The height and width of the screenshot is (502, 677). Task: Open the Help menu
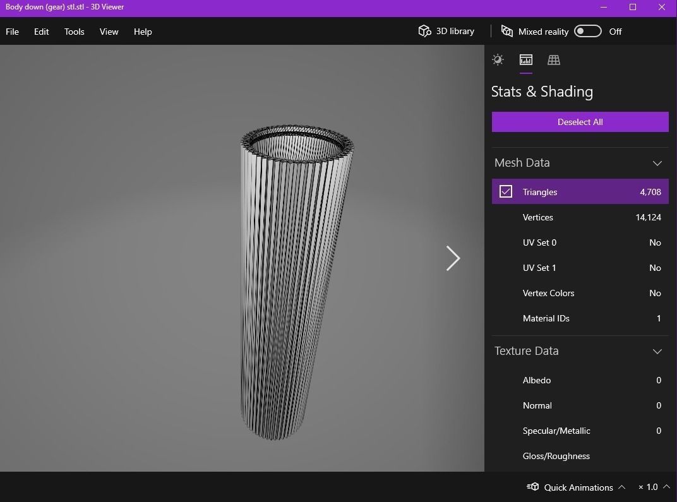[x=143, y=32]
